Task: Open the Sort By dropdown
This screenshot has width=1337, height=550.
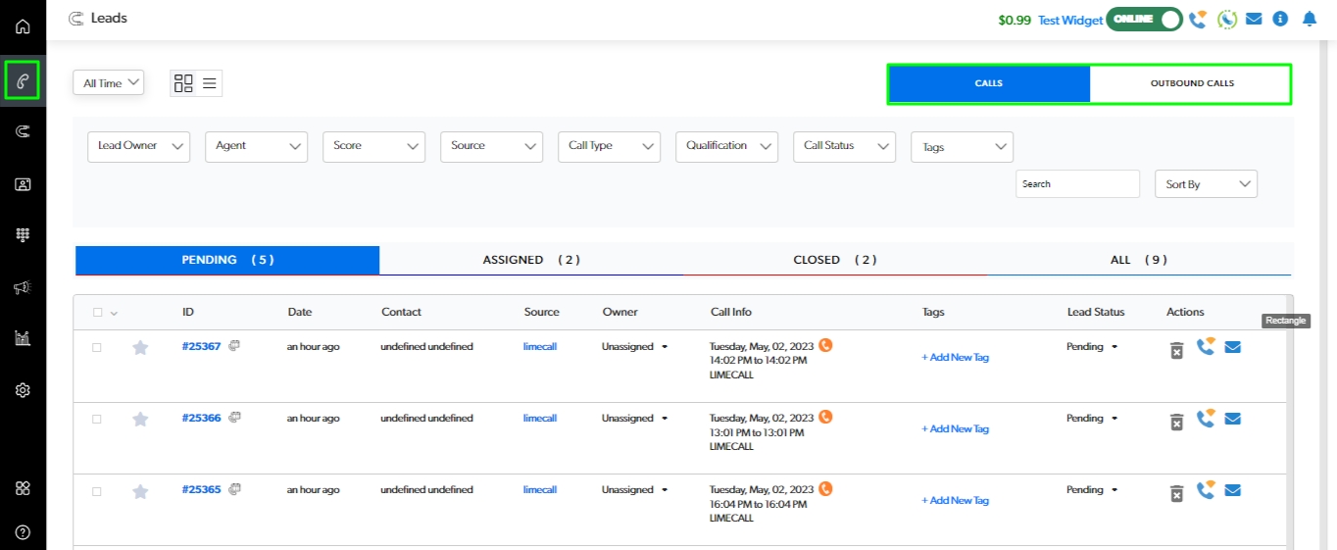Action: pyautogui.click(x=1206, y=184)
